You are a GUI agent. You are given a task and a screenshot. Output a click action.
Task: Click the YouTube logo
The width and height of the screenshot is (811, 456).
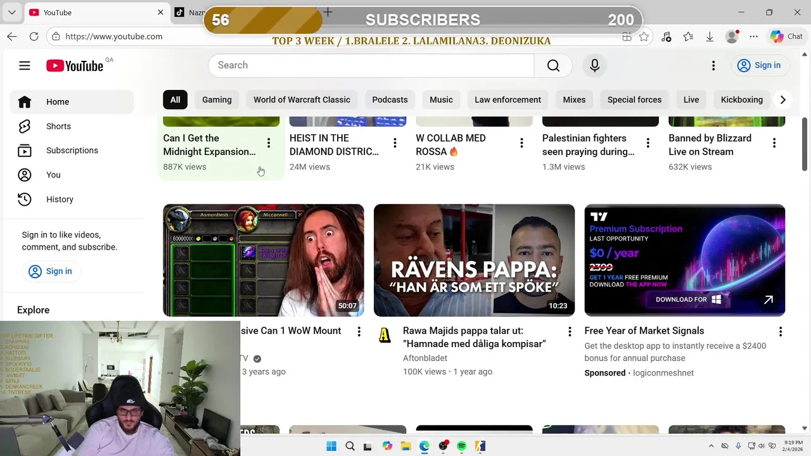(x=75, y=66)
